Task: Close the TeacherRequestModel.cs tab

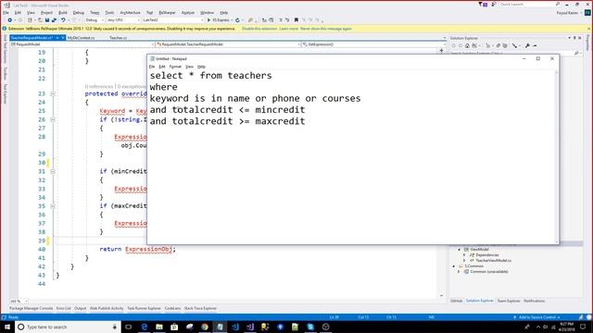Action: pos(63,38)
